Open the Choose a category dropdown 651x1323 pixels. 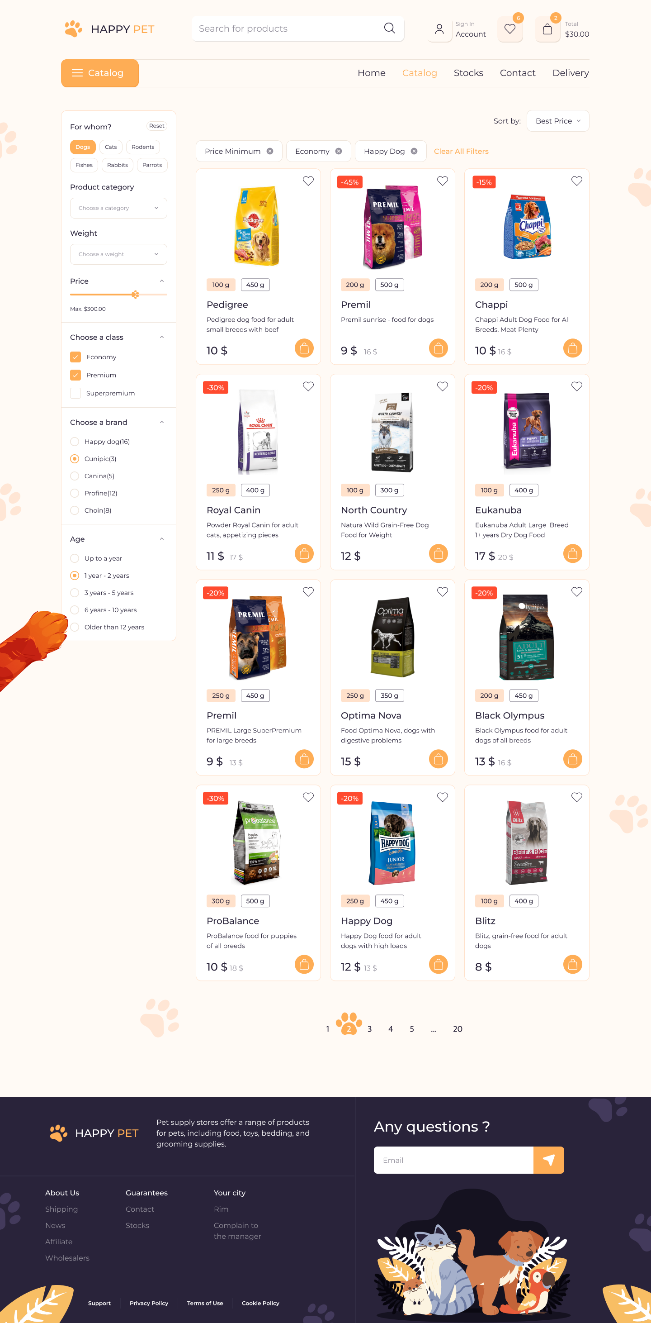click(118, 208)
